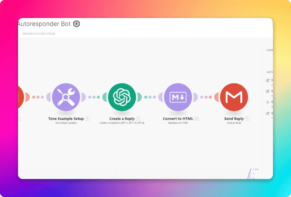Click the Tone Example Setup label
291x197 pixels.
[x=66, y=119]
